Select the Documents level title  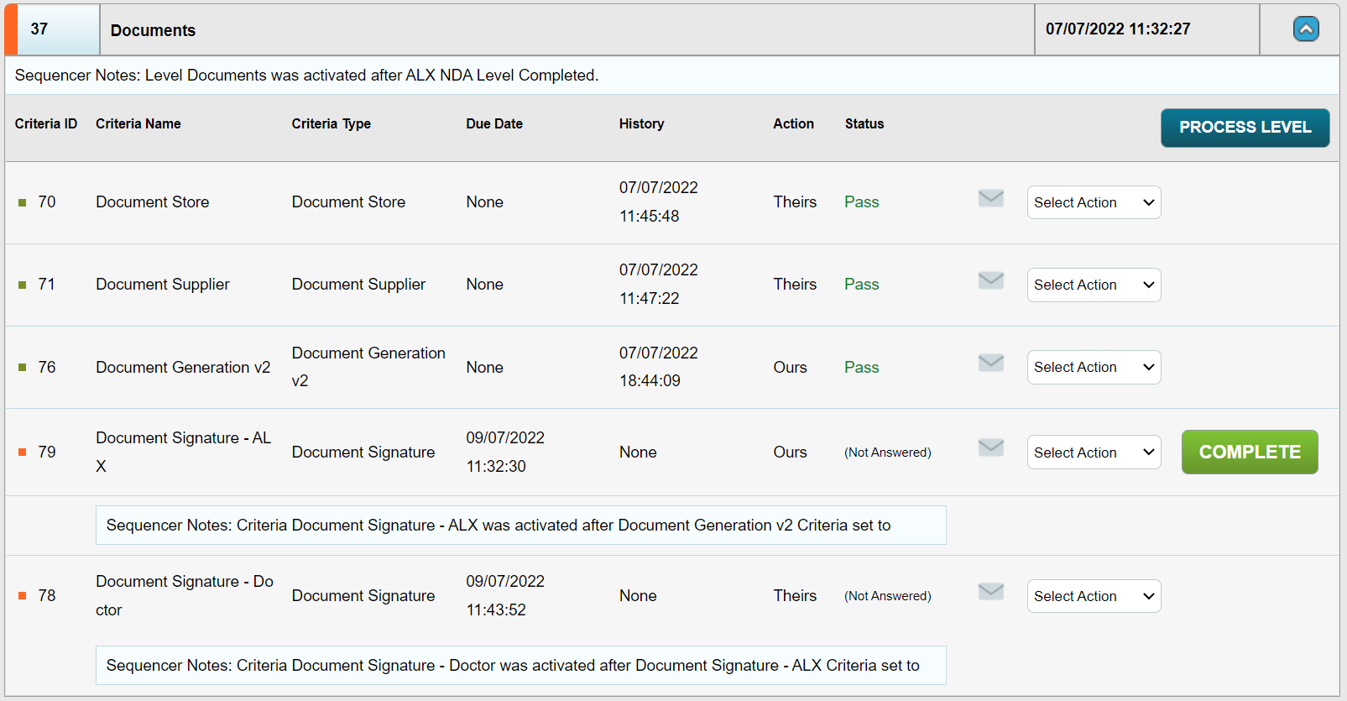click(153, 30)
